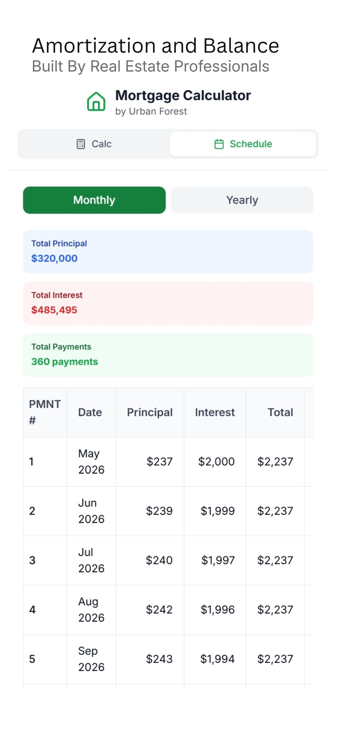This screenshot has height=737, width=340.
Task: Click payment number 3 cell
Action: (x=45, y=560)
